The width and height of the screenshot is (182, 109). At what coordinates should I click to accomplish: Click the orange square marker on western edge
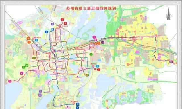pyautogui.click(x=28, y=38)
